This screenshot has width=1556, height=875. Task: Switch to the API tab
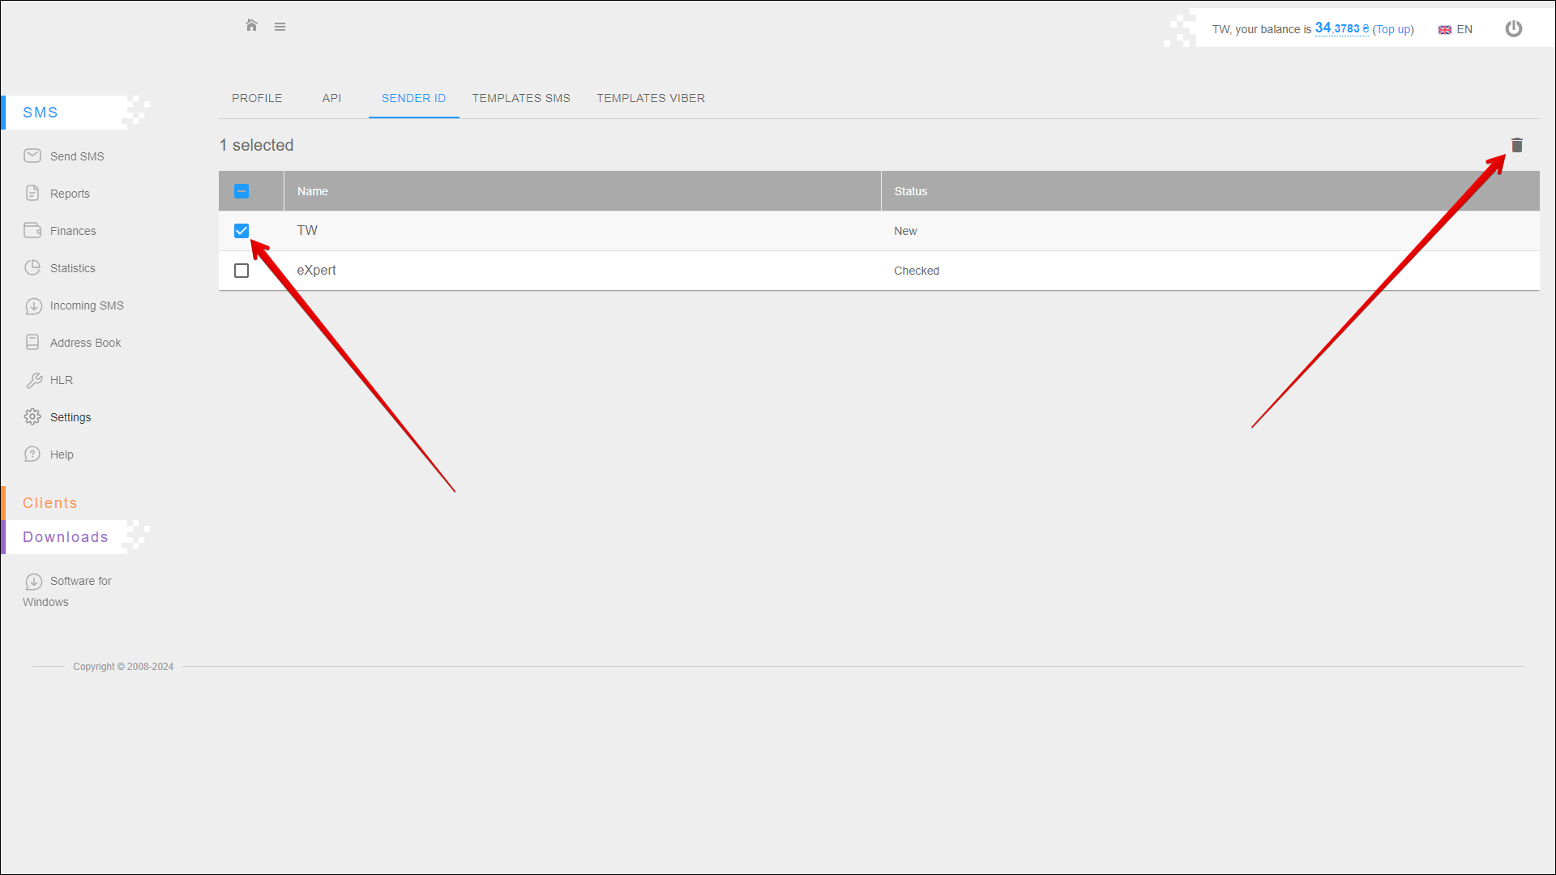pos(331,98)
